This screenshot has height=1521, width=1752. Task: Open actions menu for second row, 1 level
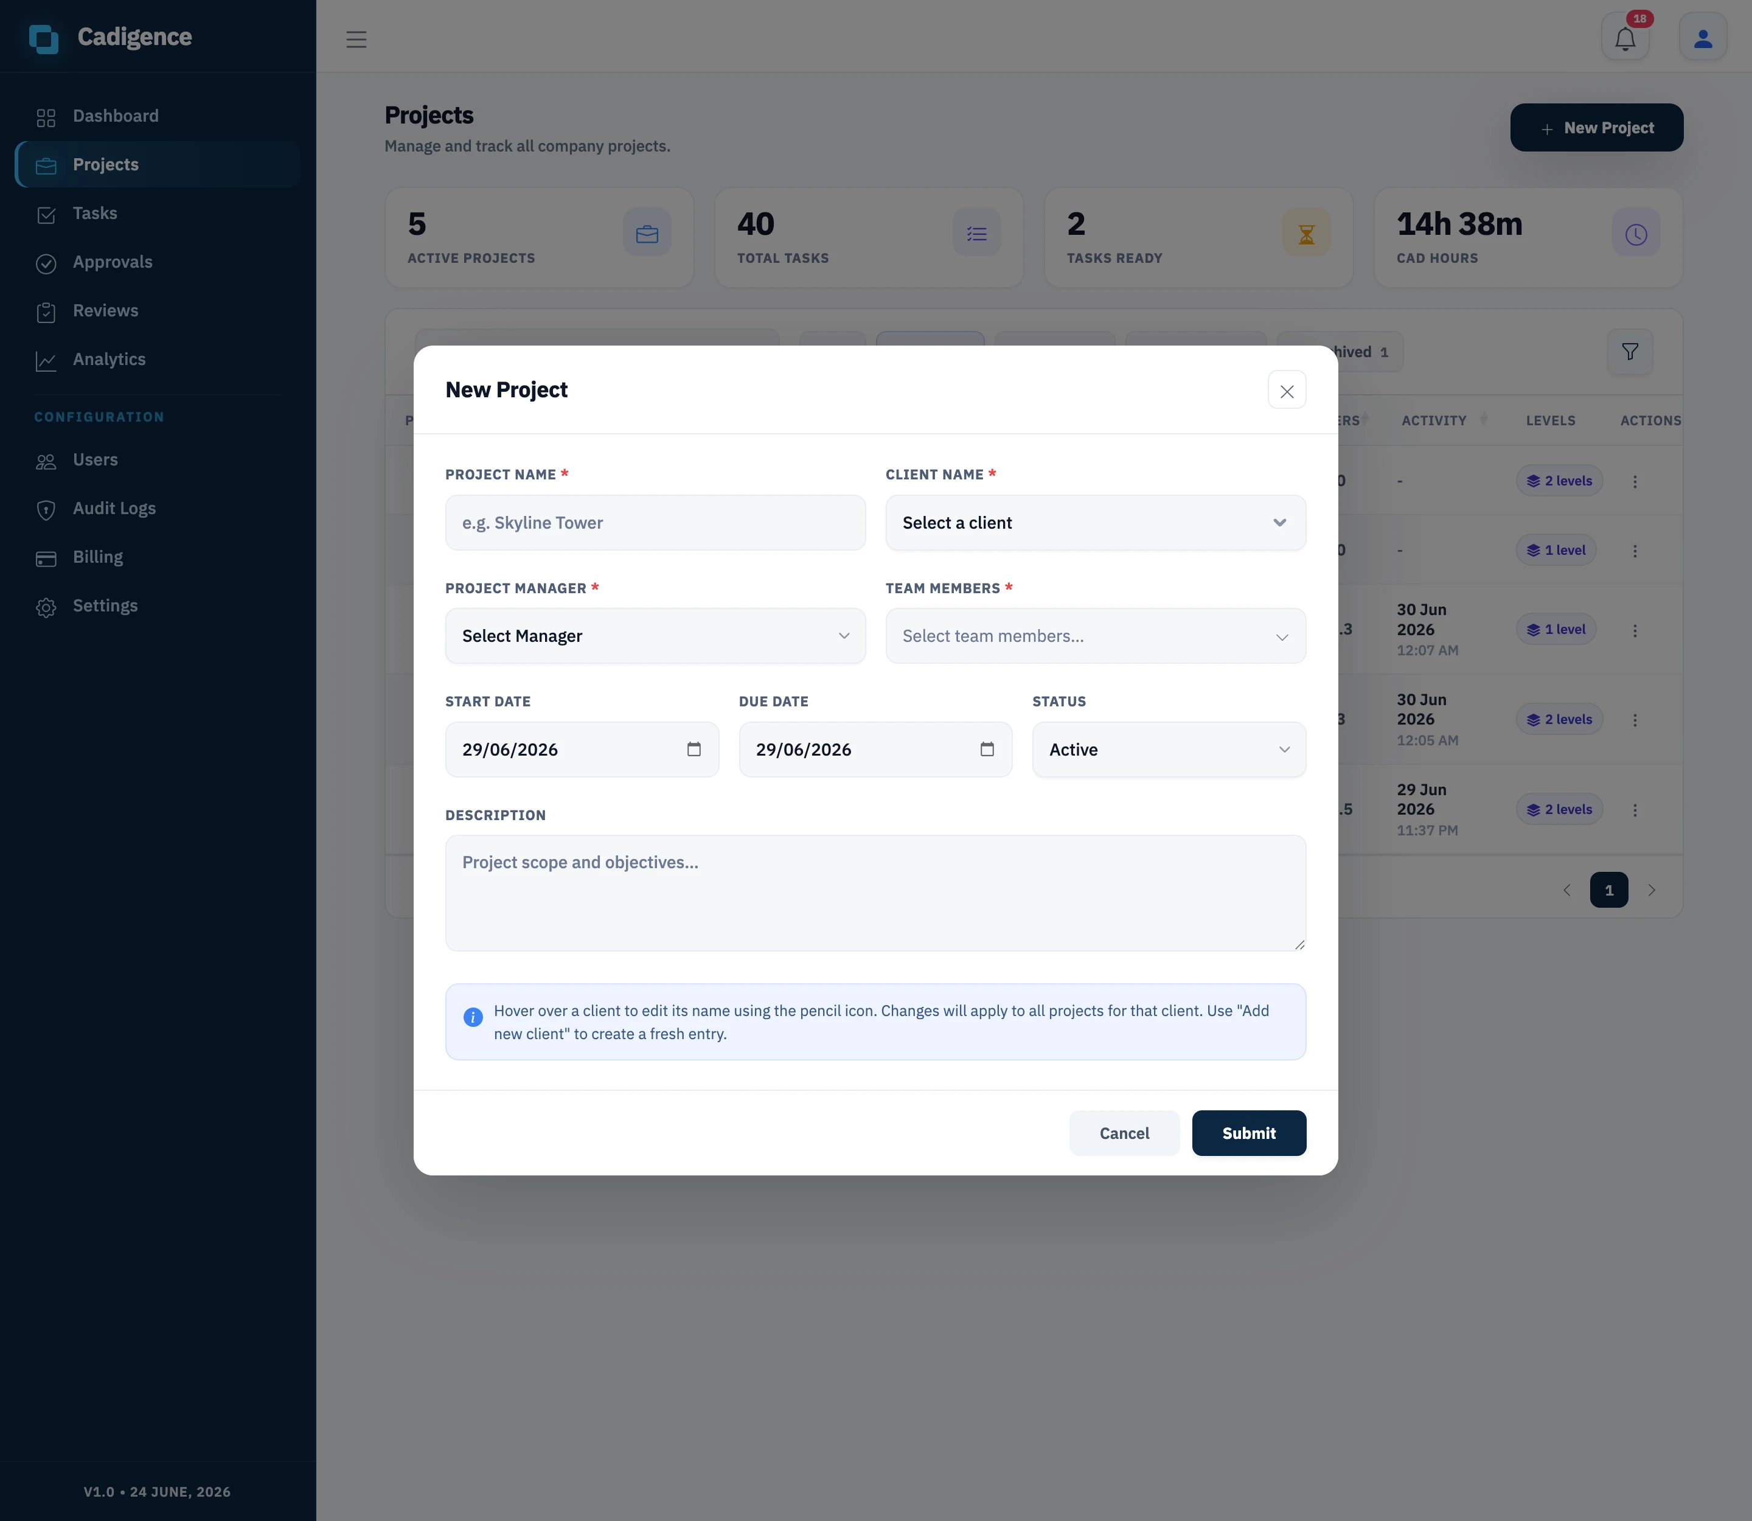tap(1635, 551)
